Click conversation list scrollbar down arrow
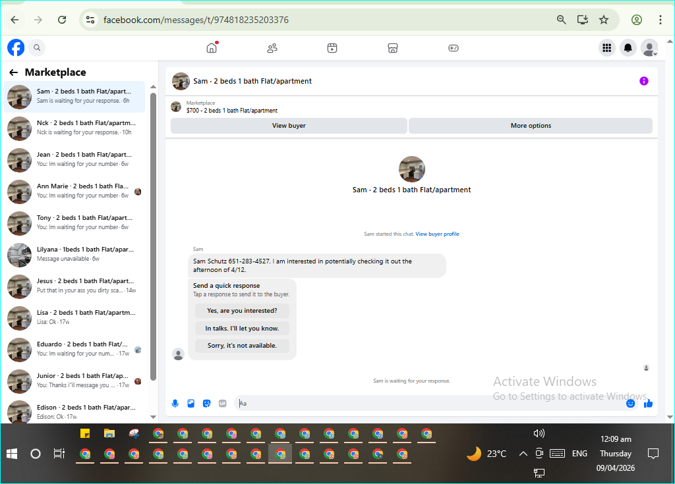The width and height of the screenshot is (675, 484). click(x=153, y=417)
